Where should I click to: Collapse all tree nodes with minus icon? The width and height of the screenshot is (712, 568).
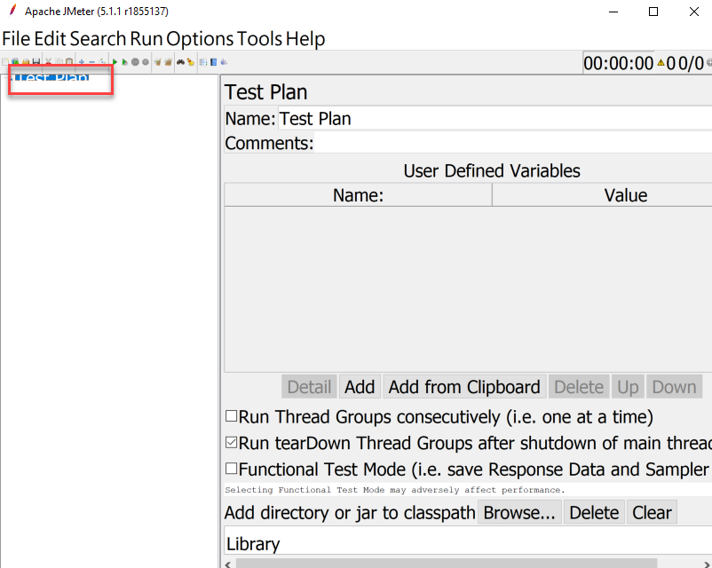click(x=91, y=61)
